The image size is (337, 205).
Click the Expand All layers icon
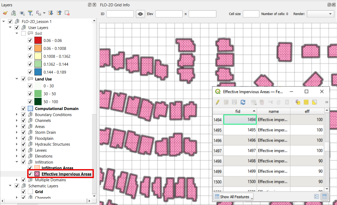(51, 13)
